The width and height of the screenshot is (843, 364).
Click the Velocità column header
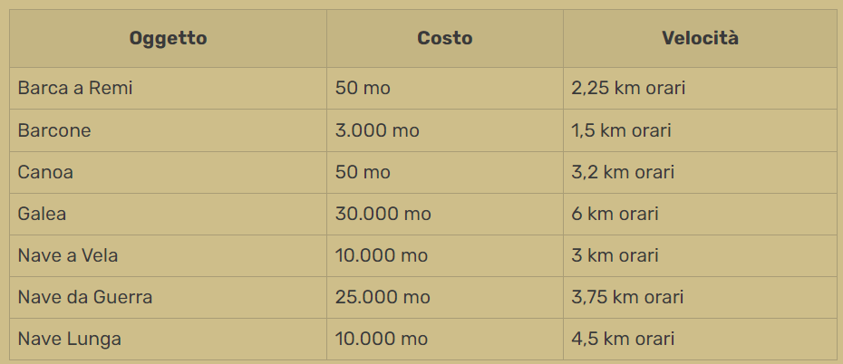(x=700, y=38)
